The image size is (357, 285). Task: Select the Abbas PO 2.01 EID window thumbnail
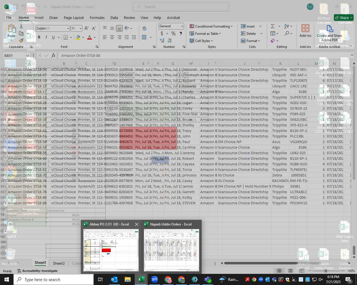click(111, 250)
